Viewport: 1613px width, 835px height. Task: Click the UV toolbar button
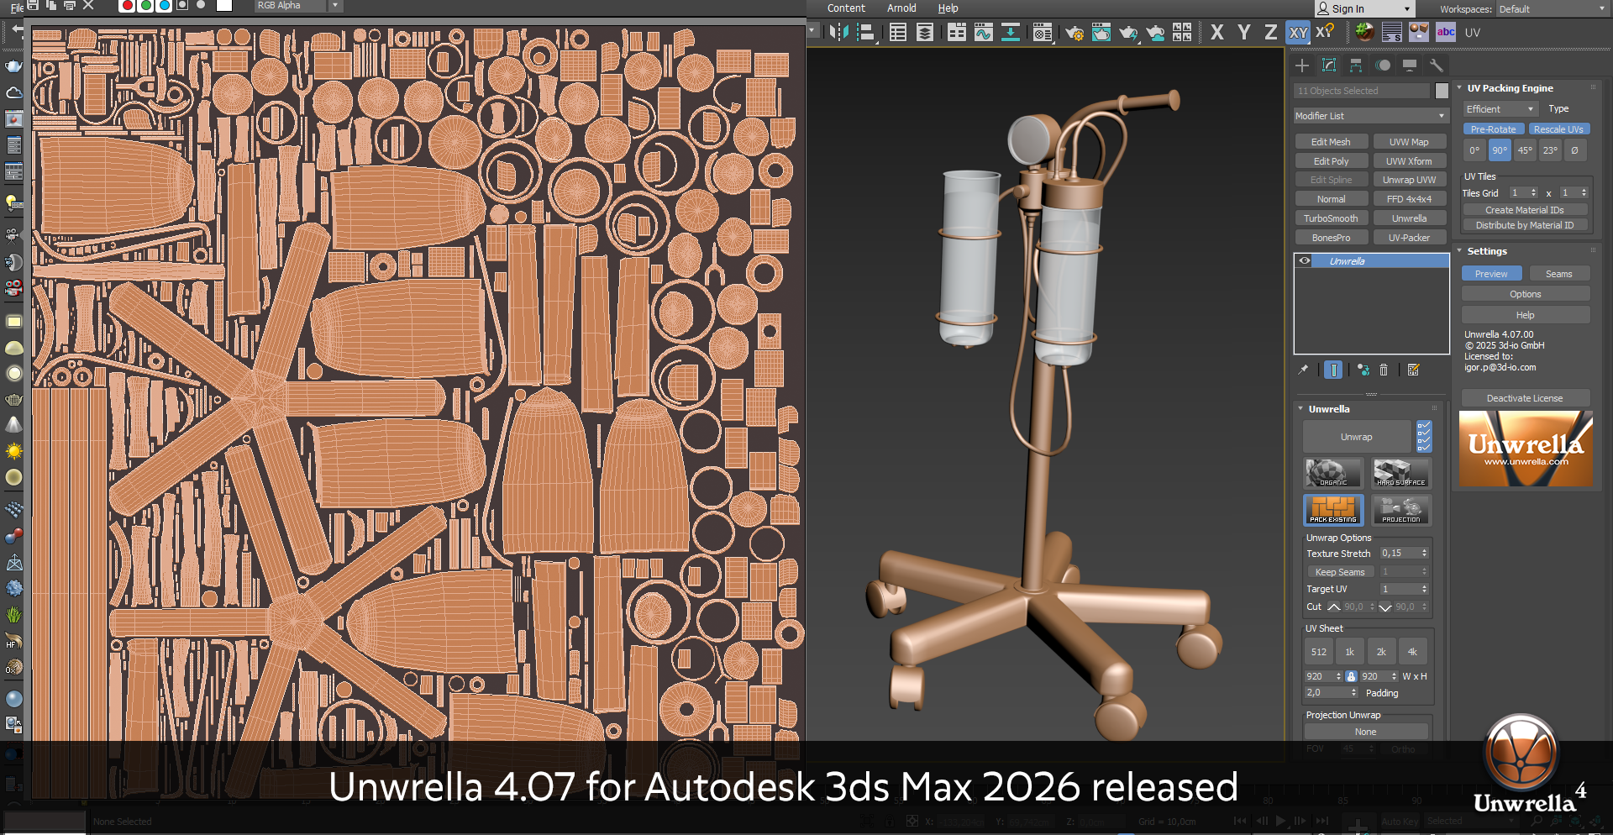(x=1473, y=33)
